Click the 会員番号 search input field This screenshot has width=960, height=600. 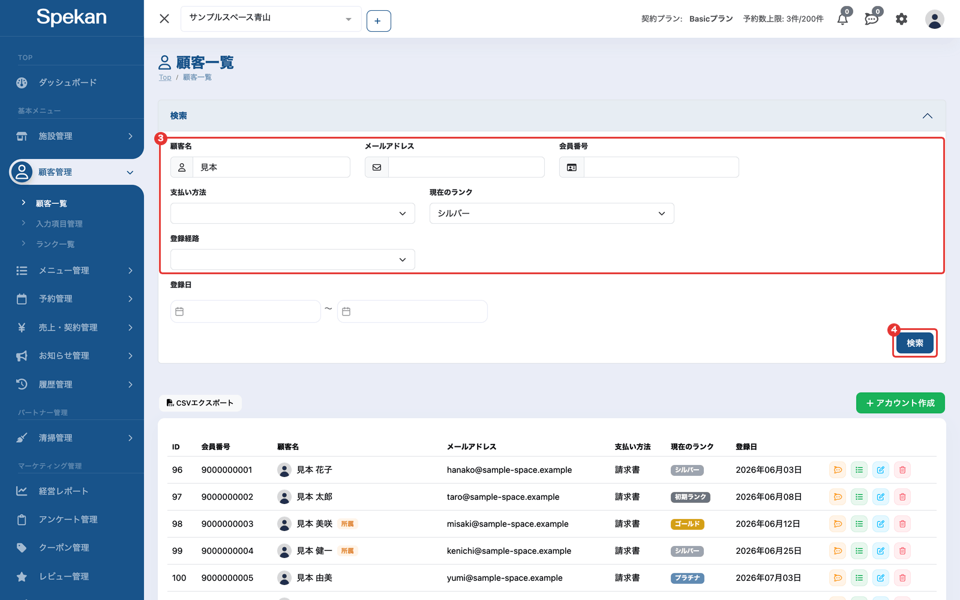coord(661,167)
